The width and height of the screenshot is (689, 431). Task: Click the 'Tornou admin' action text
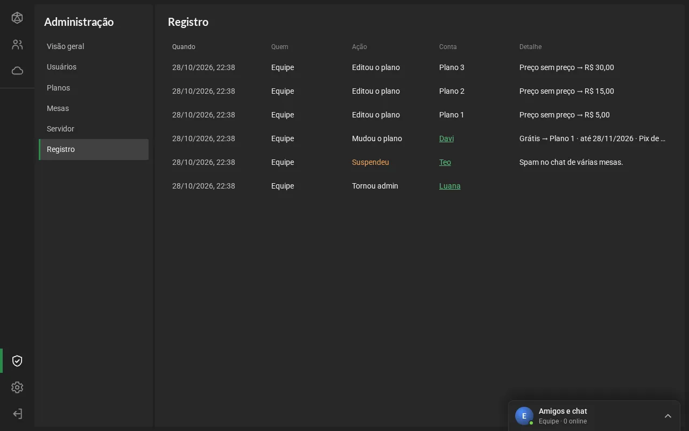point(375,186)
